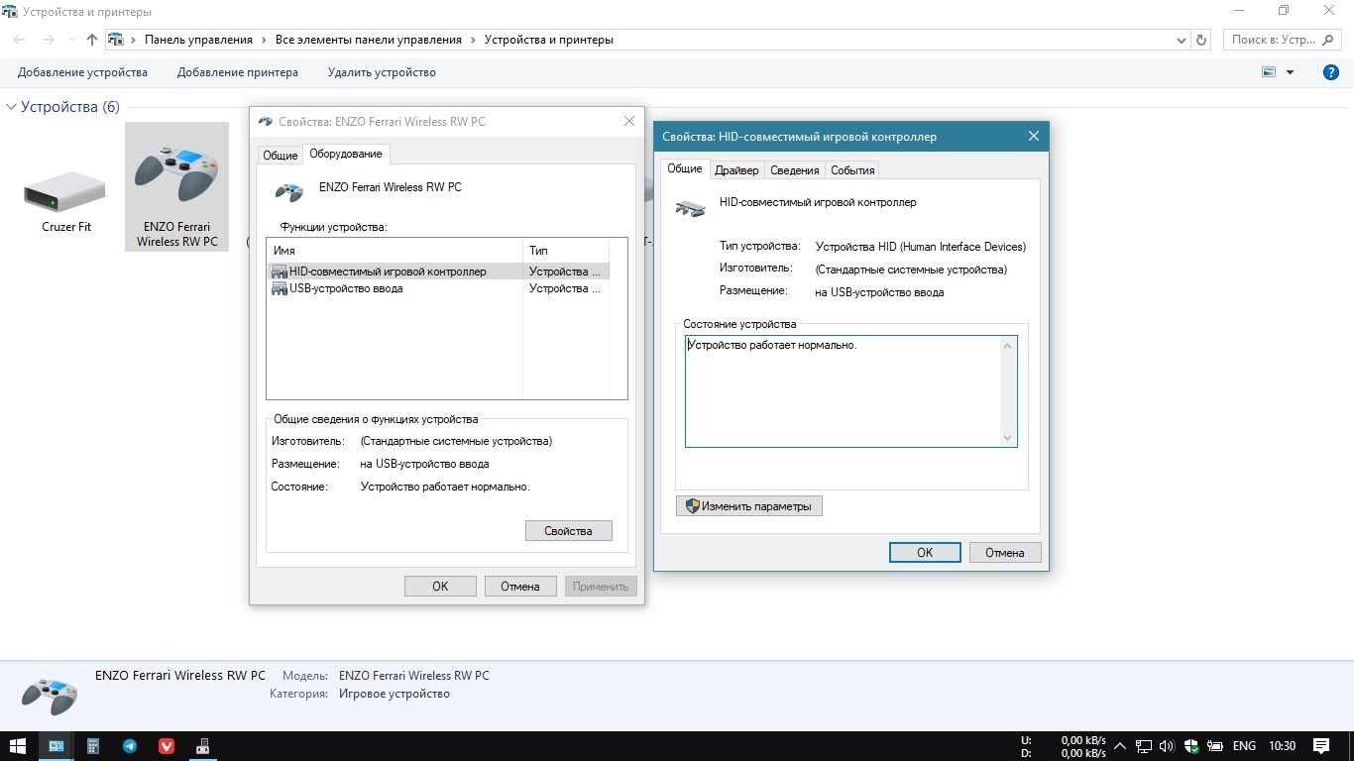Go up one level with the up arrow
Screen dimensions: 1354x761
(92, 40)
